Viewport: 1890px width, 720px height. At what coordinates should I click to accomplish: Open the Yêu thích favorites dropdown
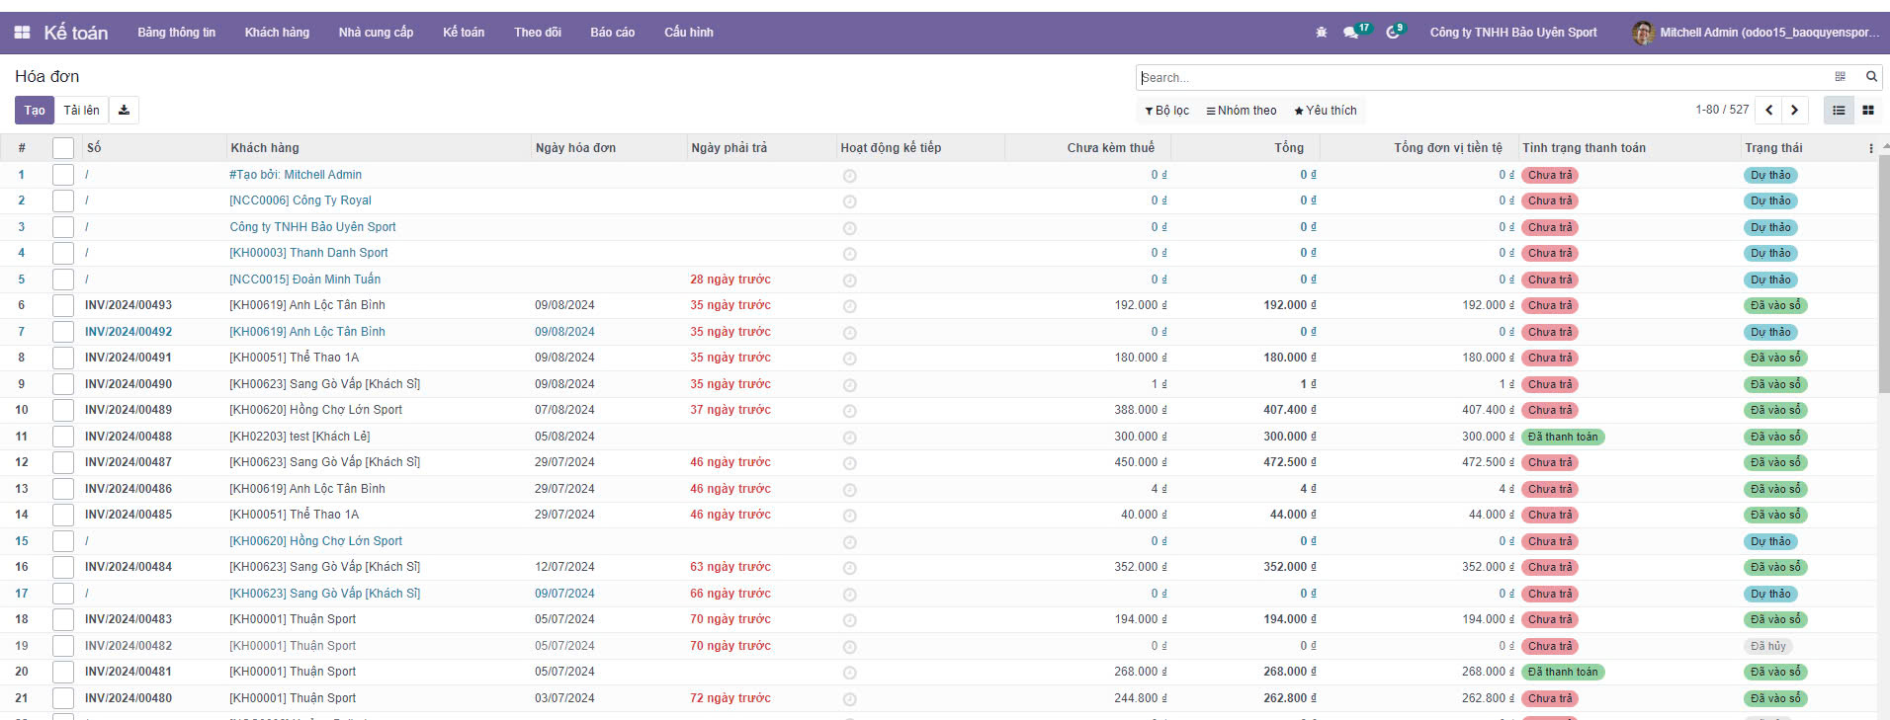[x=1326, y=111]
